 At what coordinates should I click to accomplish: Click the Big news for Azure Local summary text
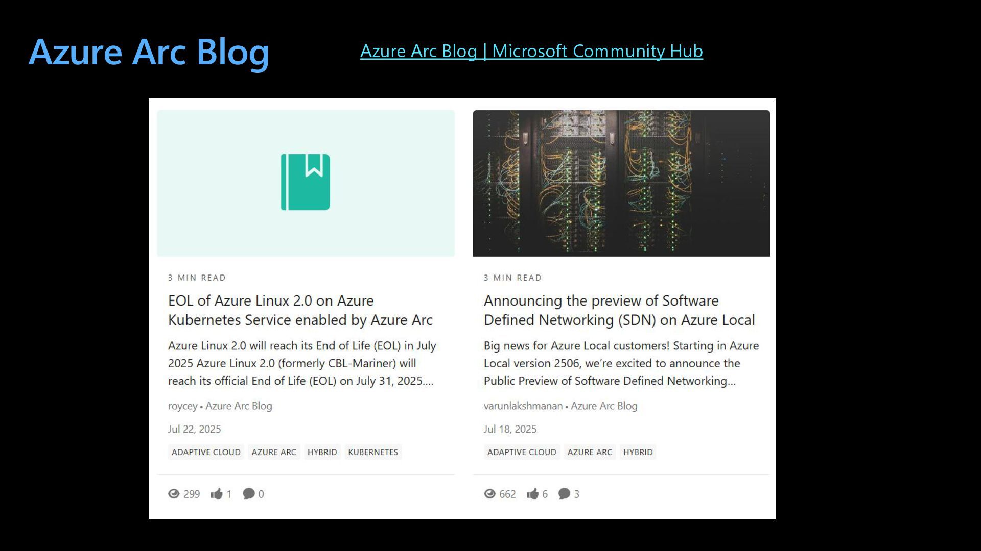point(621,363)
